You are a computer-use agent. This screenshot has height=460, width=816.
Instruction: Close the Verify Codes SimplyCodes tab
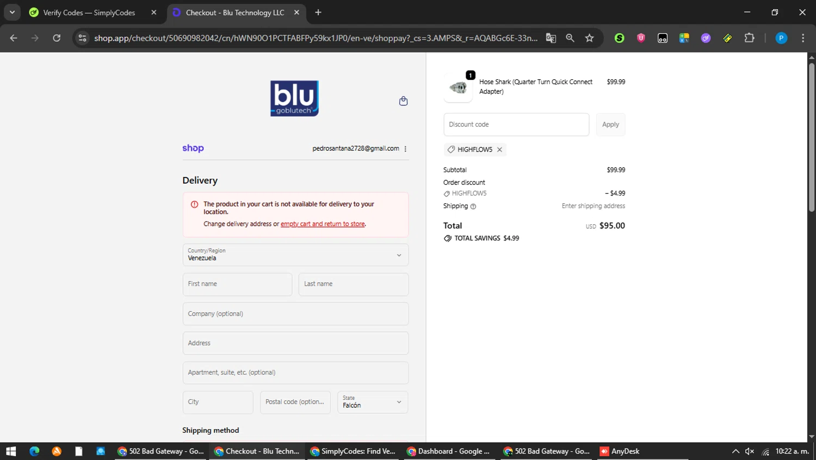pyautogui.click(x=154, y=12)
